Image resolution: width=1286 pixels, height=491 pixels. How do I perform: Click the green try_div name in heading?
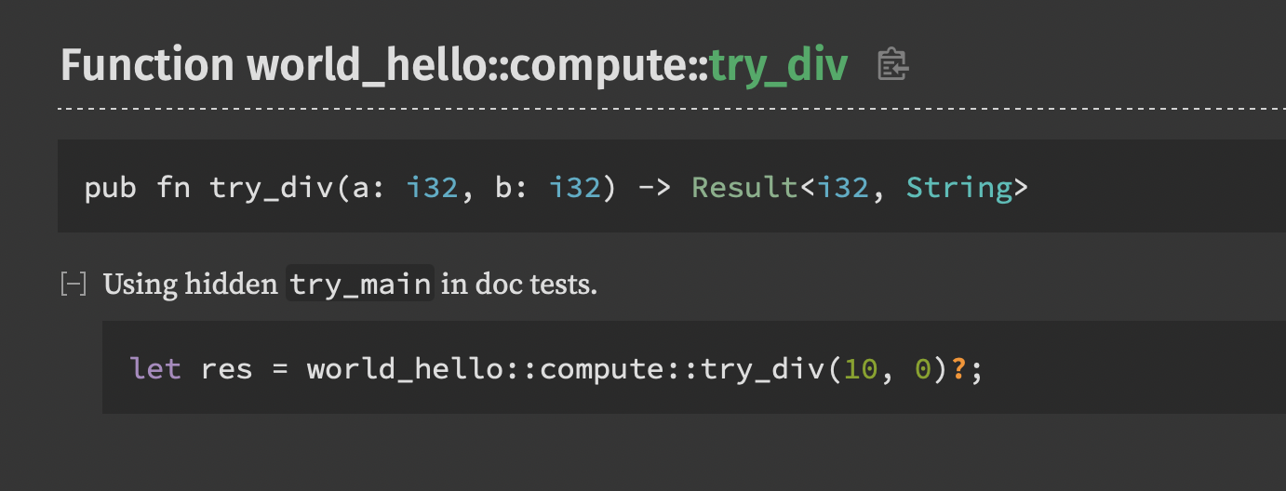tap(778, 64)
